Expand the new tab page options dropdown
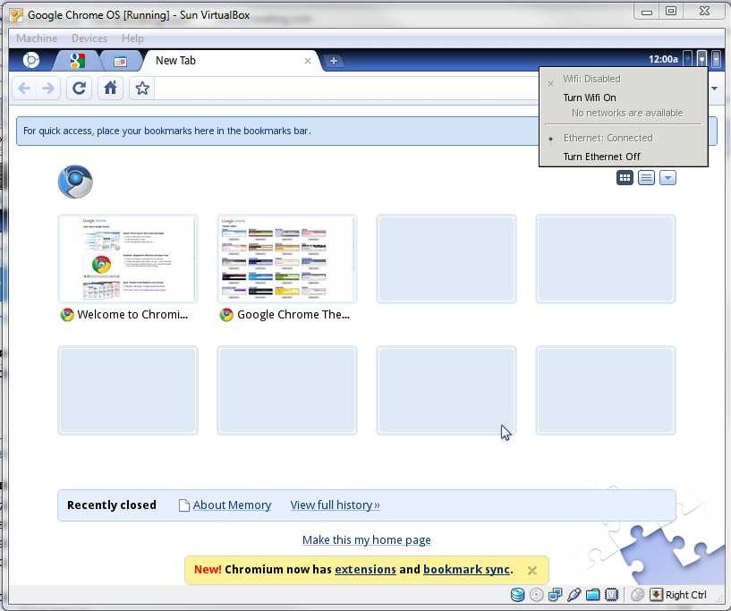The height and width of the screenshot is (611, 731). (x=667, y=177)
